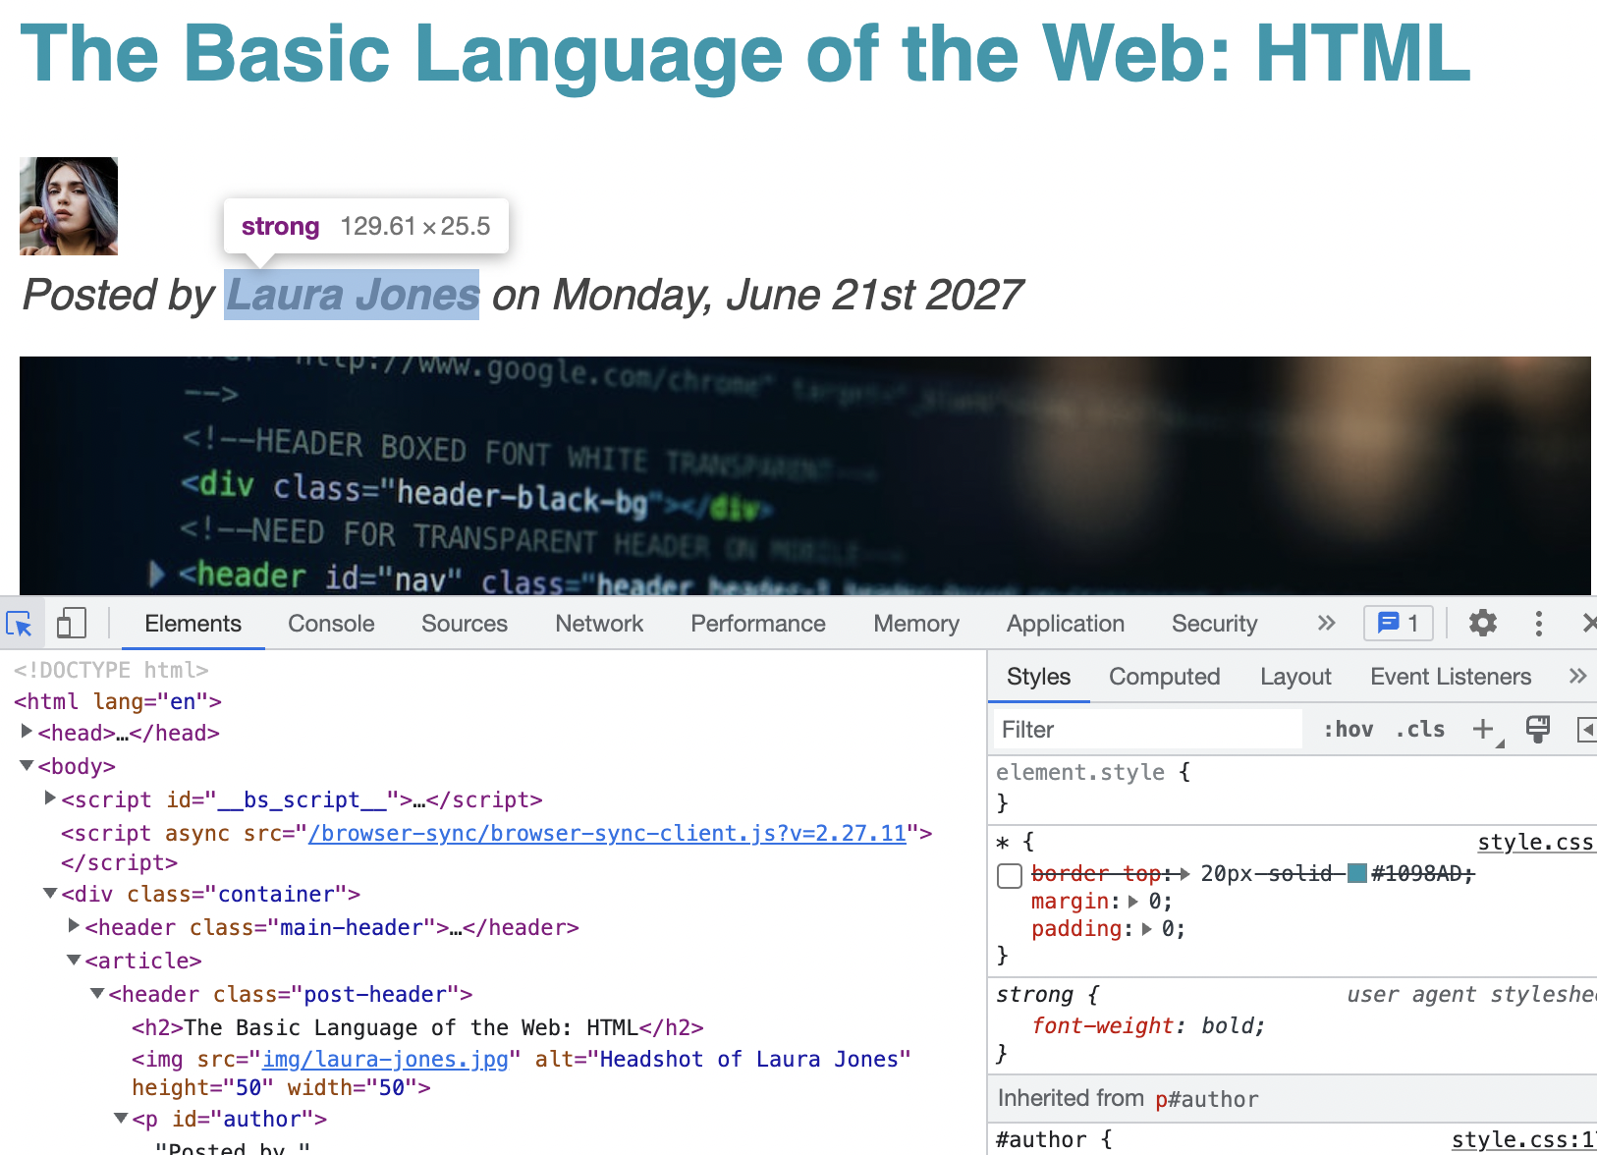The height and width of the screenshot is (1155, 1597).
Task: Open the Network tab
Action: (x=599, y=624)
